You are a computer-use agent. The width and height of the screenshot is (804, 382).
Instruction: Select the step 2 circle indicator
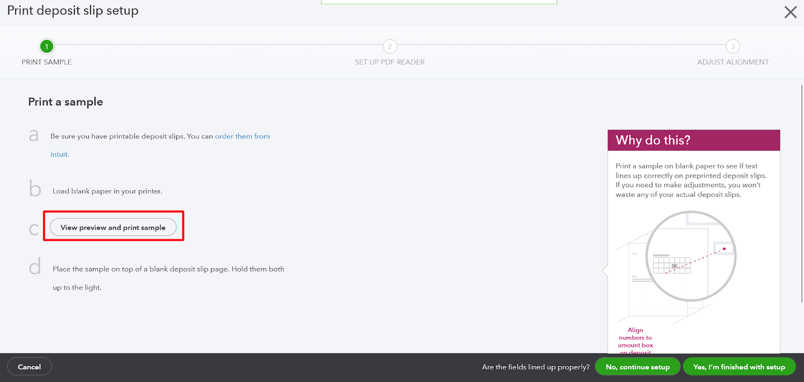pos(390,47)
